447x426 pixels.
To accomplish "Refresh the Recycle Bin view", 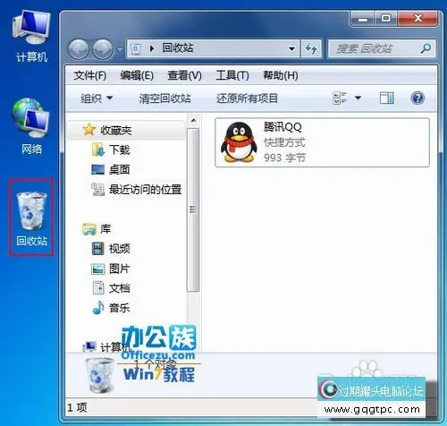I will pos(311,48).
